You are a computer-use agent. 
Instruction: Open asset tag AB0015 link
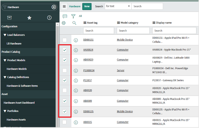click(x=87, y=122)
